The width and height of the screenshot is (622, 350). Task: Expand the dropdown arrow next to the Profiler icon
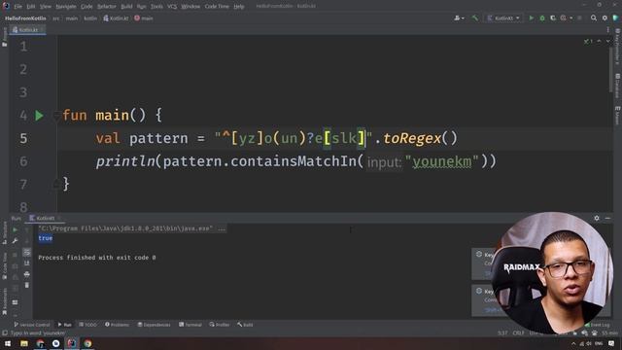(x=571, y=17)
